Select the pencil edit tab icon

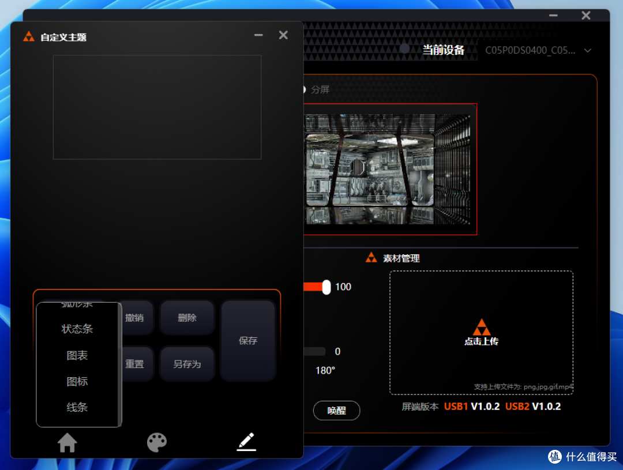tap(246, 442)
